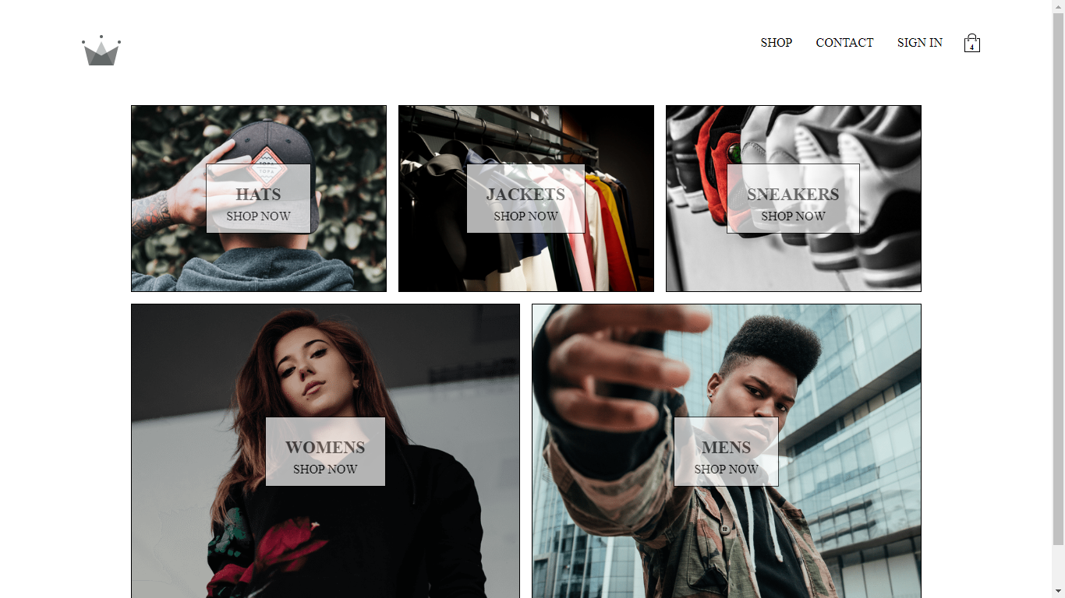
Task: Select the HATS category title
Action: (258, 195)
